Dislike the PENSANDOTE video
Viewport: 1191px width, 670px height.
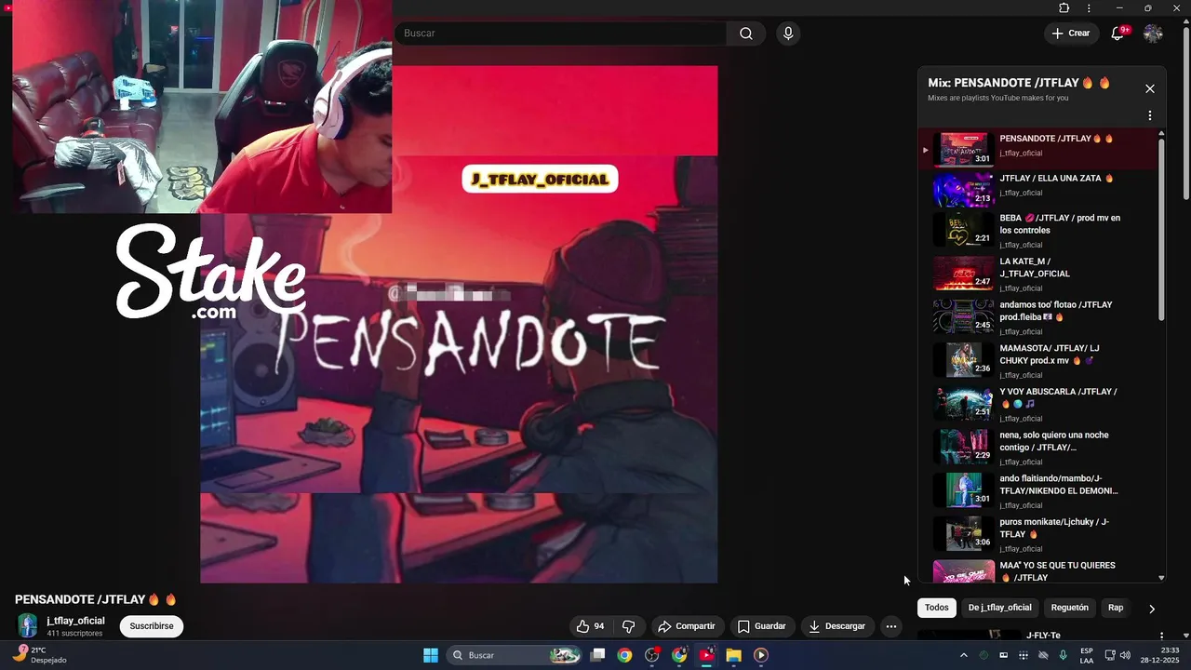click(628, 626)
